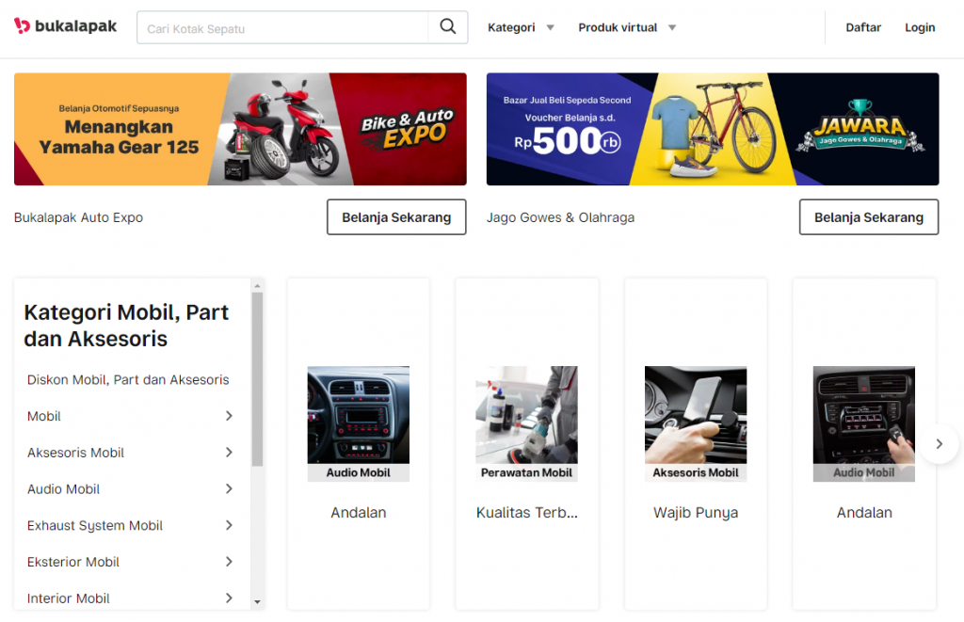This screenshot has width=964, height=622.
Task: Click the Wajib Punya card title
Action: [x=696, y=513]
